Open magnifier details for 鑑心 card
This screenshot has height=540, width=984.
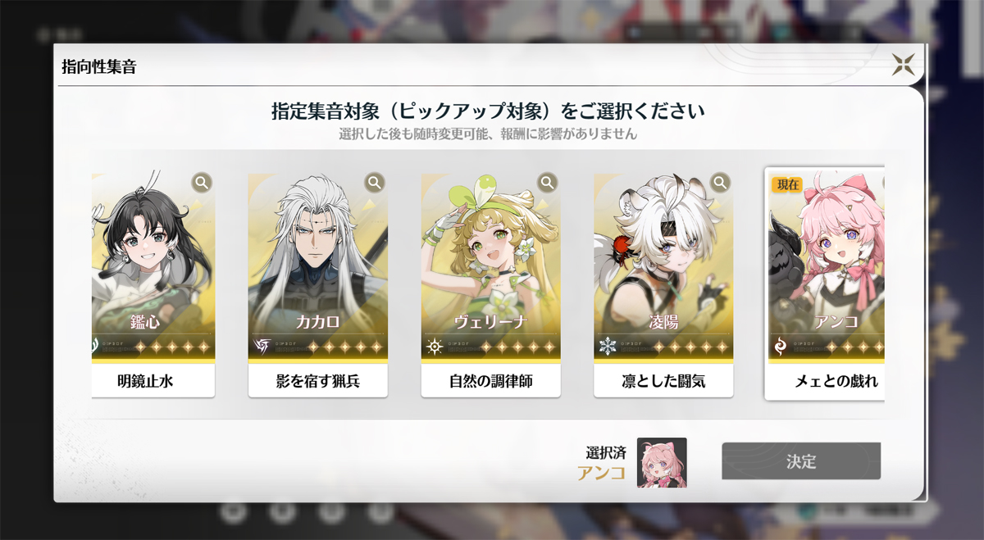click(202, 182)
